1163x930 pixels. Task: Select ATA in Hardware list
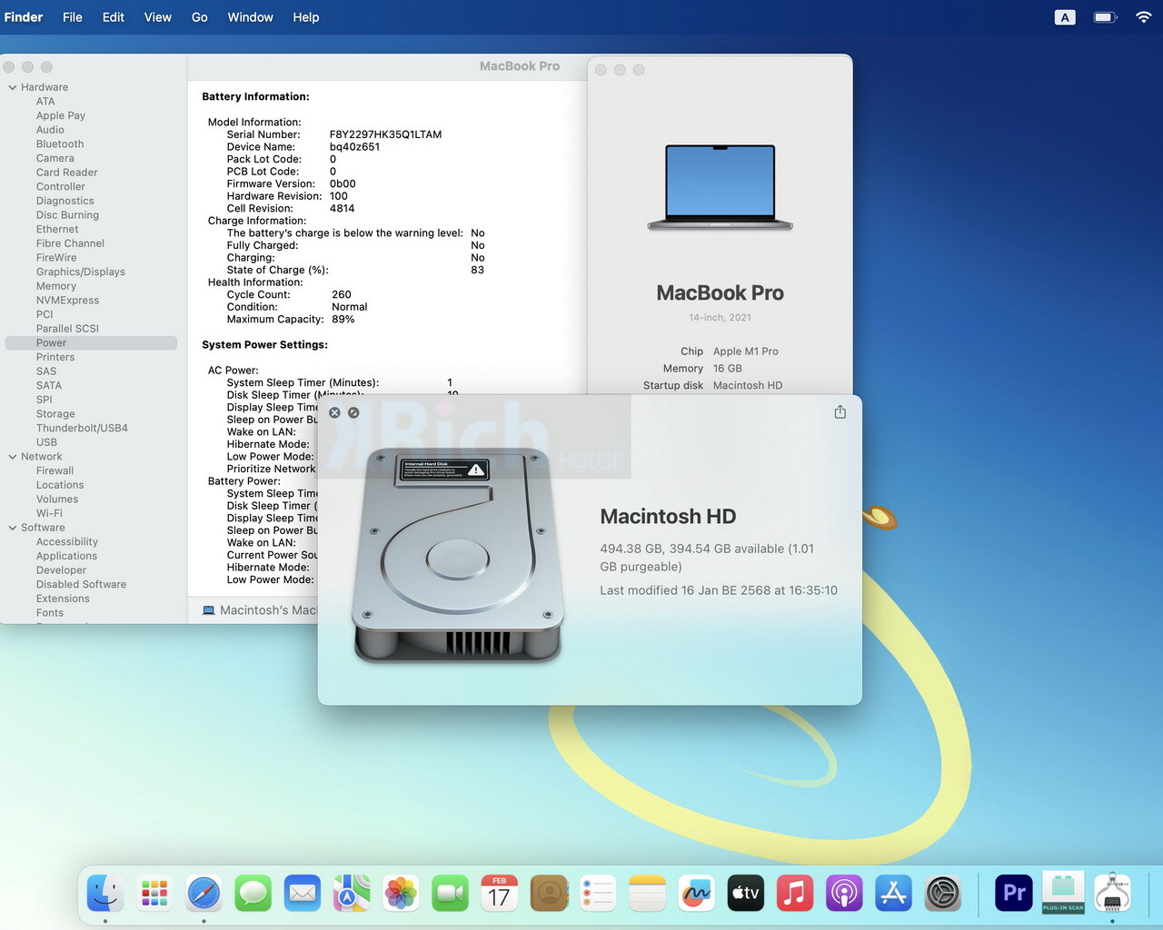coord(45,102)
